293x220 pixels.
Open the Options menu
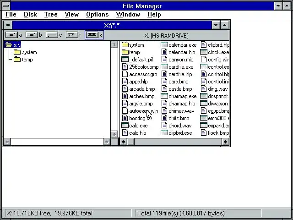pos(98,14)
